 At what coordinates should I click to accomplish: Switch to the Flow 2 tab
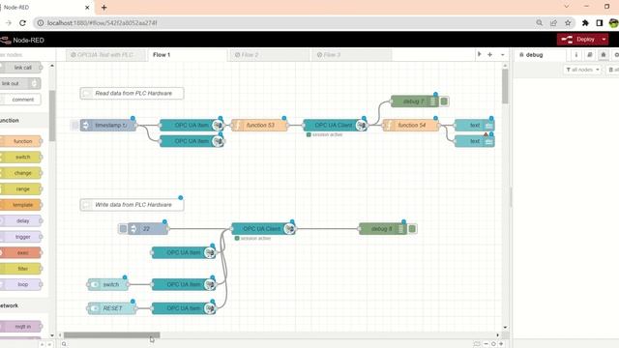point(269,55)
